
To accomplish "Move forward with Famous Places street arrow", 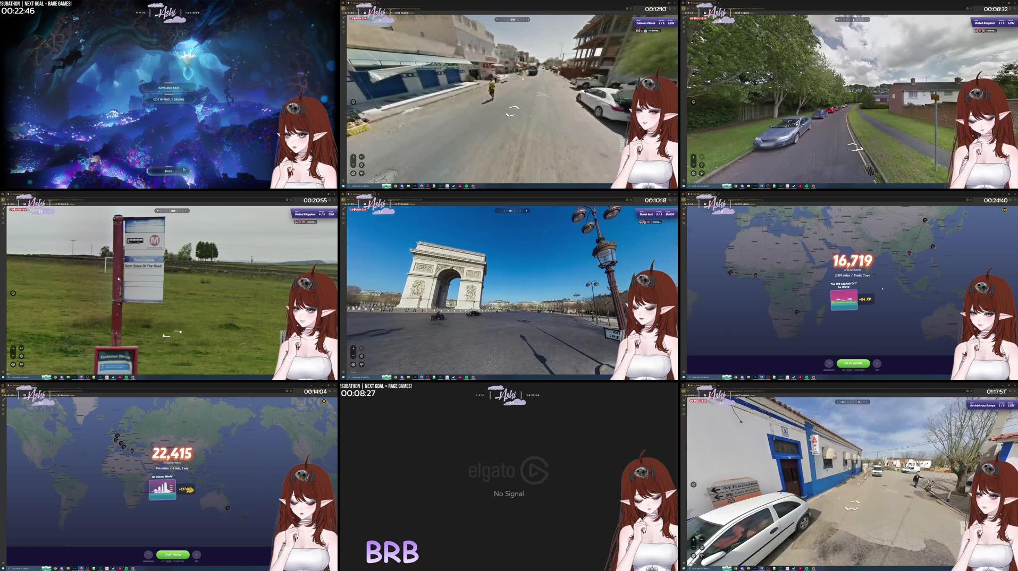I will click(514, 107).
